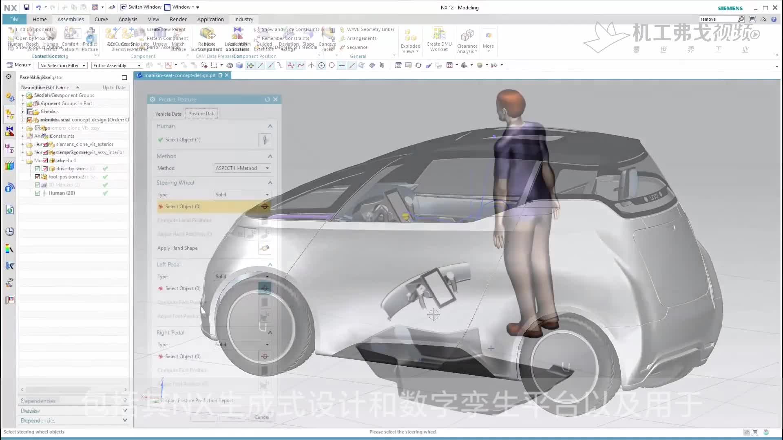Click the Apply Hand Shape icon
The height and width of the screenshot is (440, 783).
pyautogui.click(x=265, y=248)
